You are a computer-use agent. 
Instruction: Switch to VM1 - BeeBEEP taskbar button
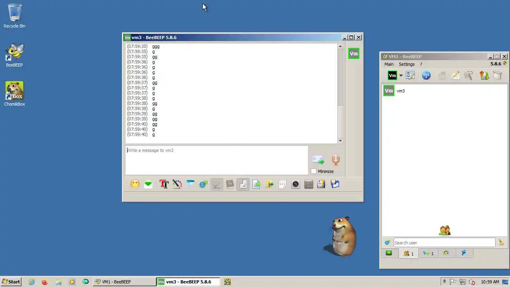[x=125, y=282]
